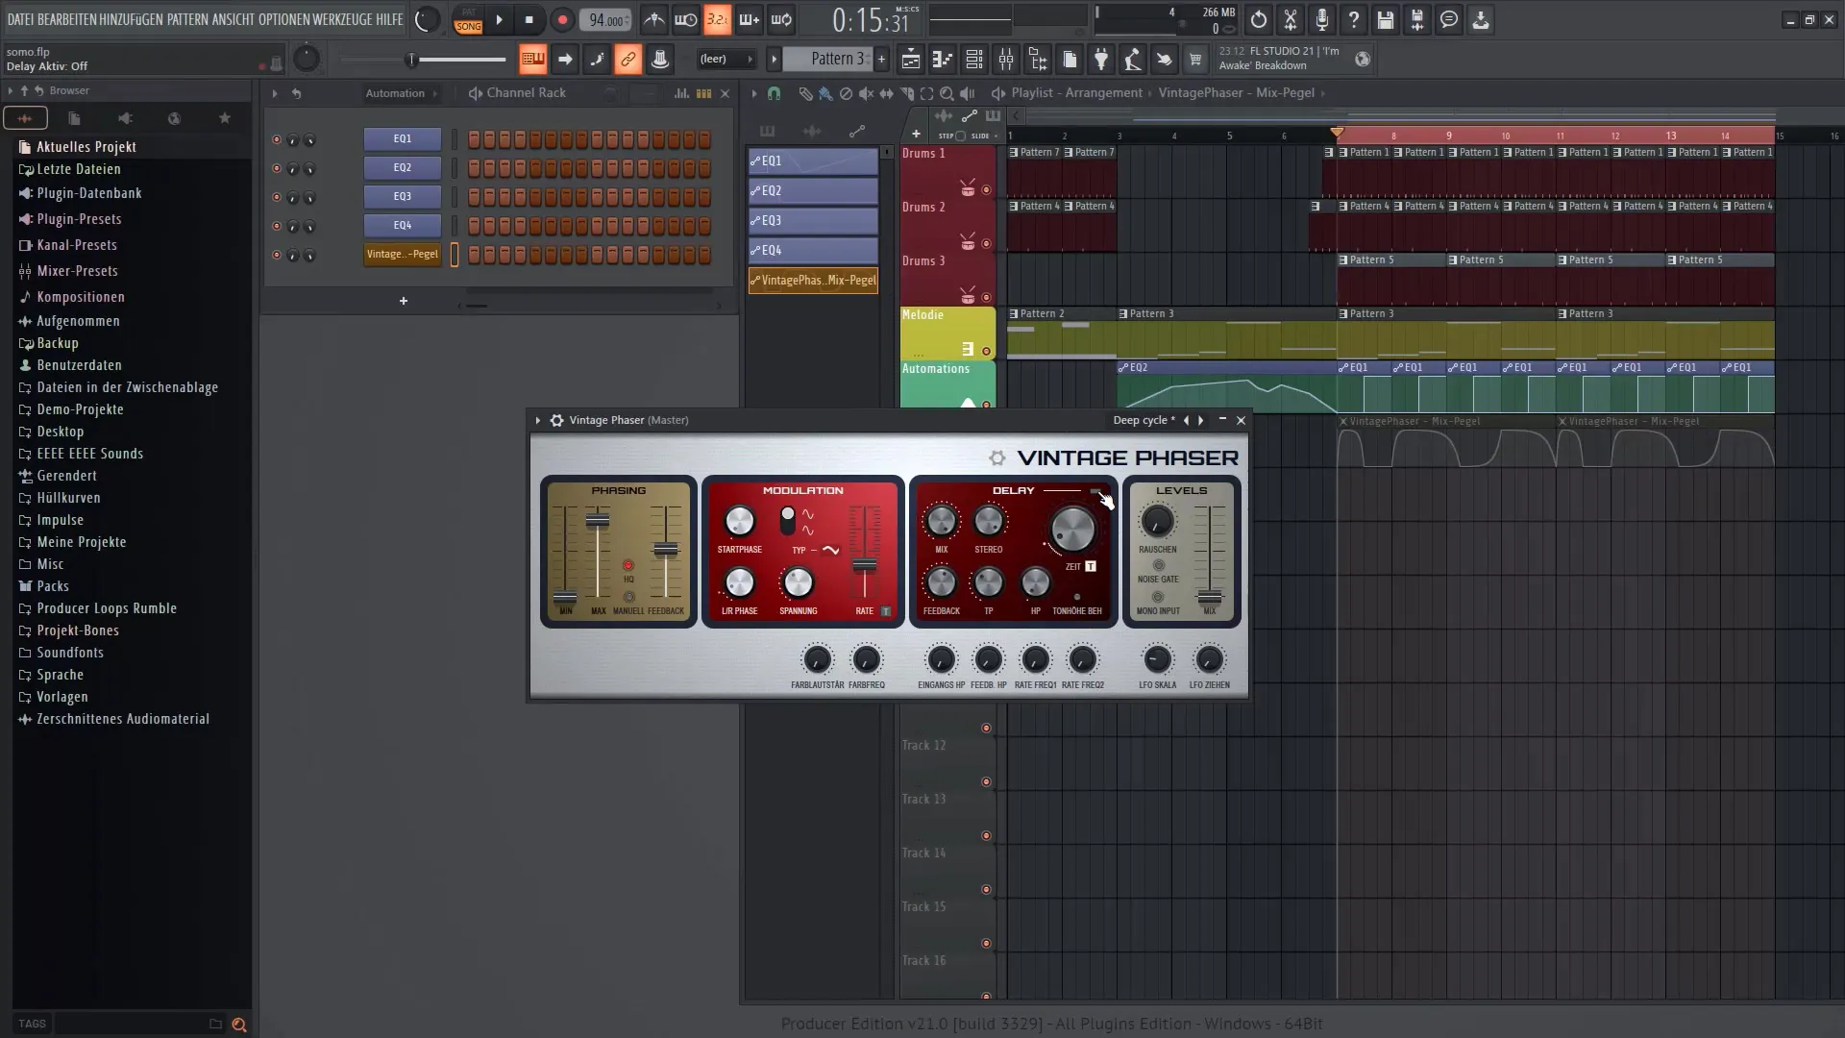Select the VintagePhas..Mix-Pegel clip in picker
The width and height of the screenshot is (1845, 1038).
[813, 281]
